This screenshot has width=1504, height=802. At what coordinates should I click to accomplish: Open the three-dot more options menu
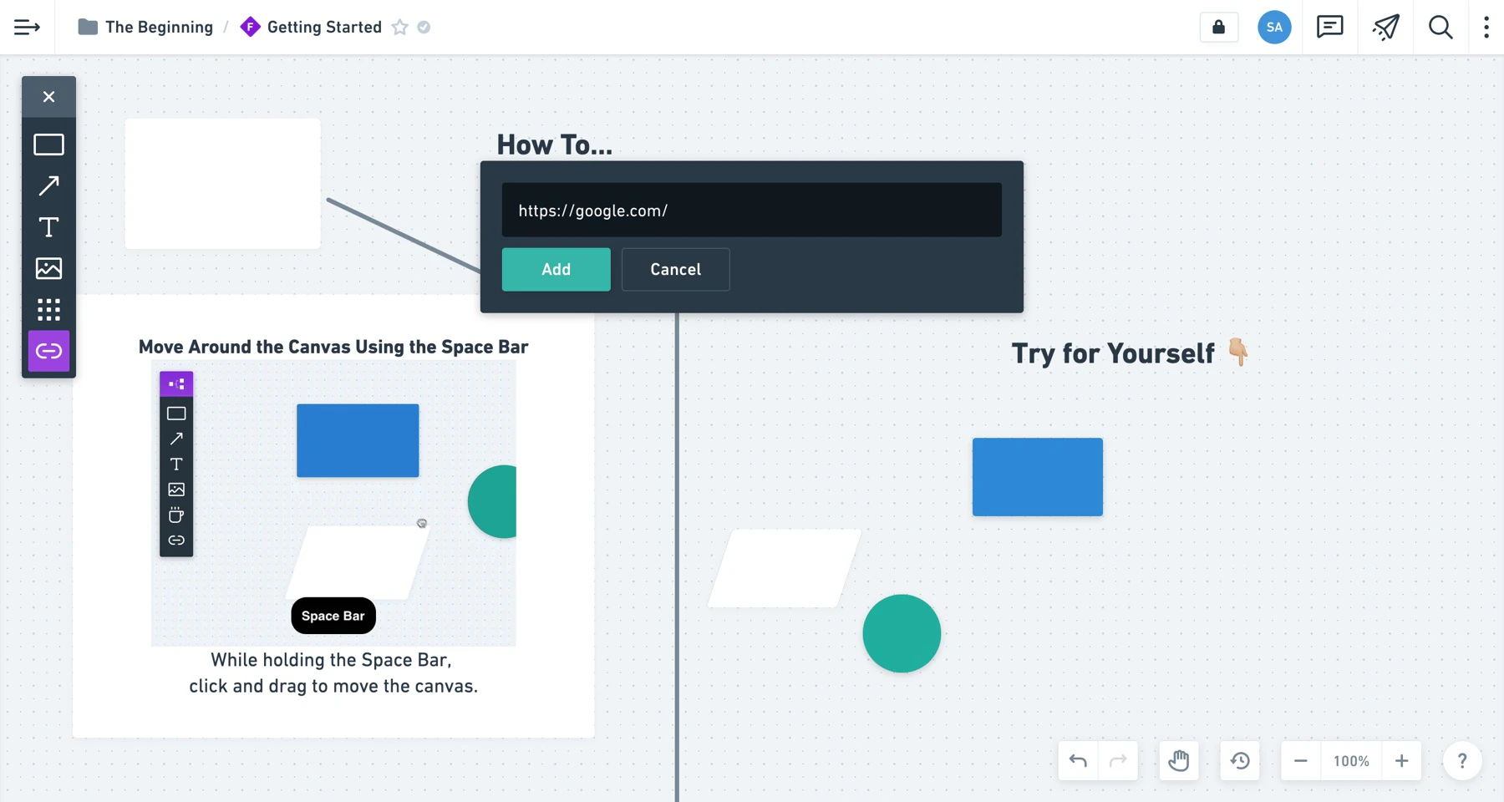tap(1486, 28)
